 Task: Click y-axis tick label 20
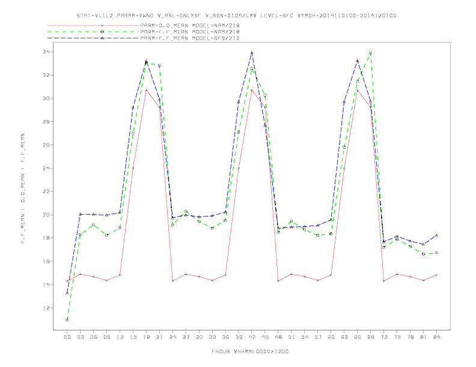coord(46,215)
